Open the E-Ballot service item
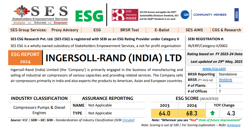The image size is (250, 128). [x=162, y=30]
